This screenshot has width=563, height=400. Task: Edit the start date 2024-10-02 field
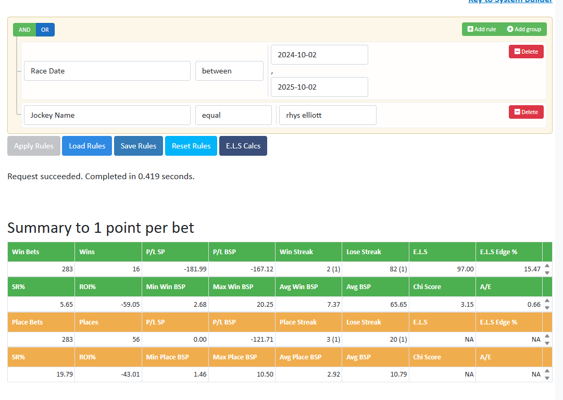[x=319, y=55]
